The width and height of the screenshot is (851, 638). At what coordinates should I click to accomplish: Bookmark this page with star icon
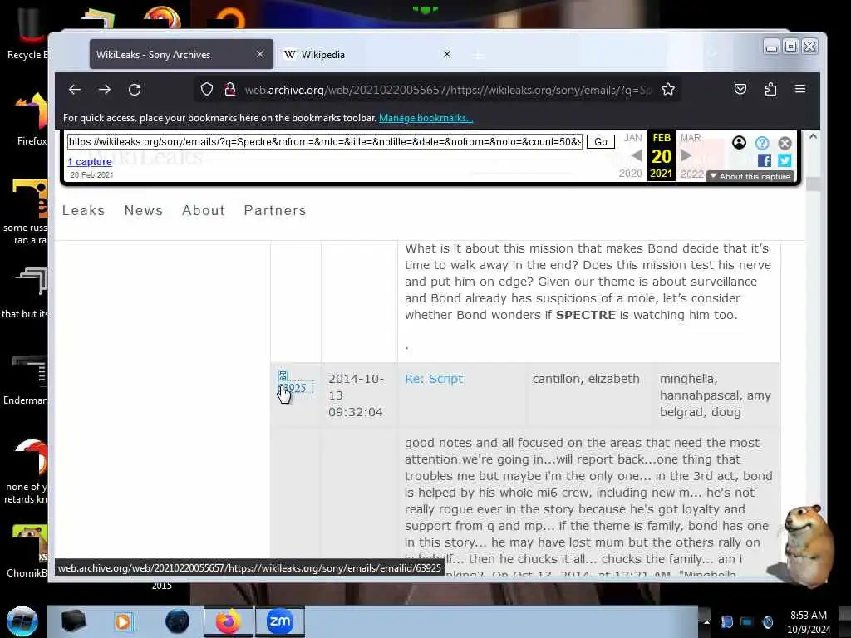[668, 90]
